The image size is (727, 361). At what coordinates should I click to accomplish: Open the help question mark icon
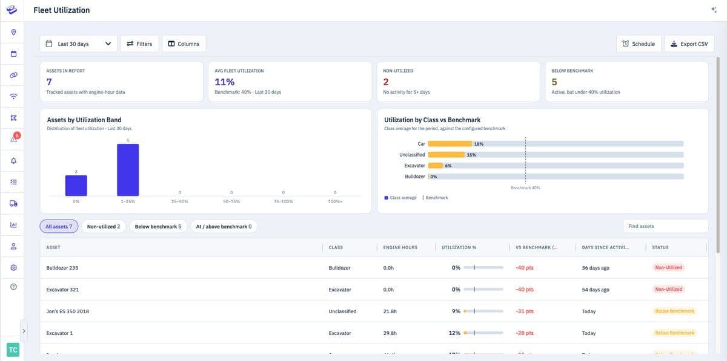(x=13, y=287)
